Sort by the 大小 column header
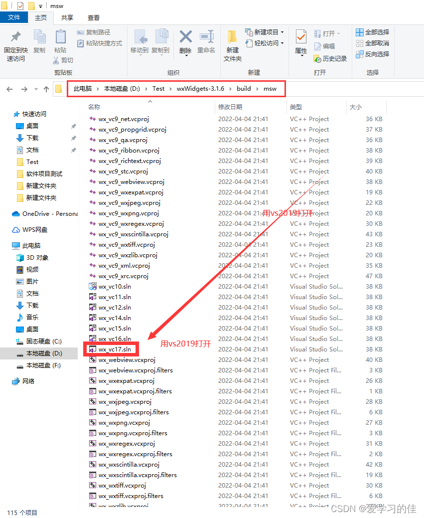This screenshot has height=518, width=424. (356, 107)
